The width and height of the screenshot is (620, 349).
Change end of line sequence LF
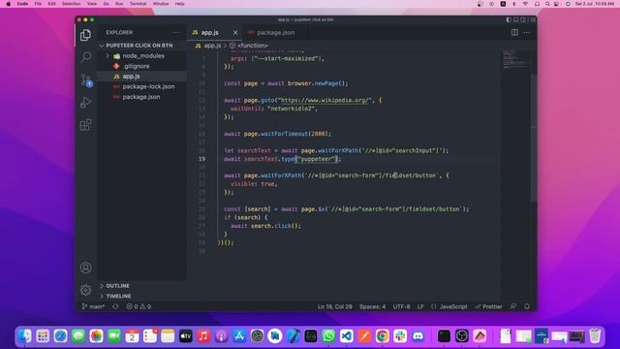click(420, 306)
